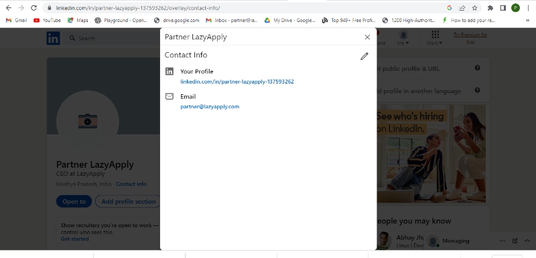
Task: Show more bookmarks with the chevron
Action: coord(527,21)
